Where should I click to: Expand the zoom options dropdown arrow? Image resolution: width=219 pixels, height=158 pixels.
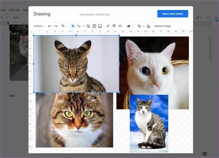point(67,26)
